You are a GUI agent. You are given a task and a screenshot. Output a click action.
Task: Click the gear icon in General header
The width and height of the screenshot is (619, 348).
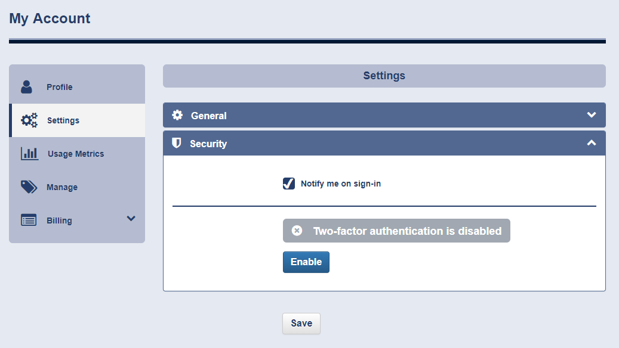click(x=177, y=115)
